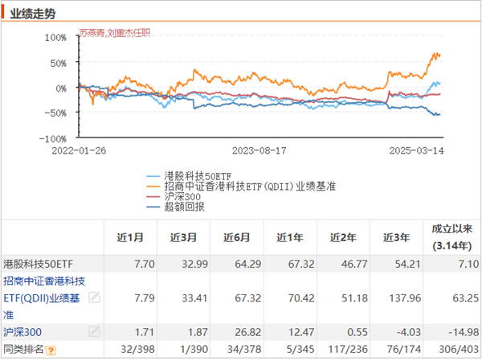Click 沪深300 value 26.82
This screenshot has width=482, height=361.
point(248,332)
